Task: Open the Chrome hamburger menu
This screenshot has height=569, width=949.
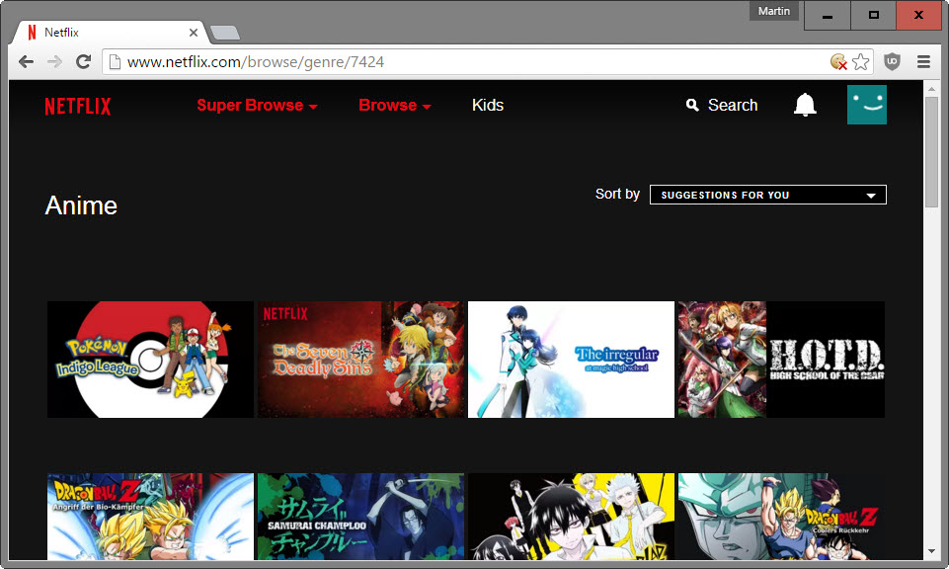Action: point(923,62)
